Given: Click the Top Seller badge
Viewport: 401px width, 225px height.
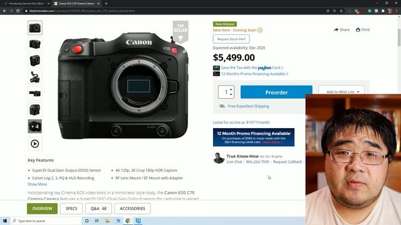Looking at the screenshot, I should [180, 32].
